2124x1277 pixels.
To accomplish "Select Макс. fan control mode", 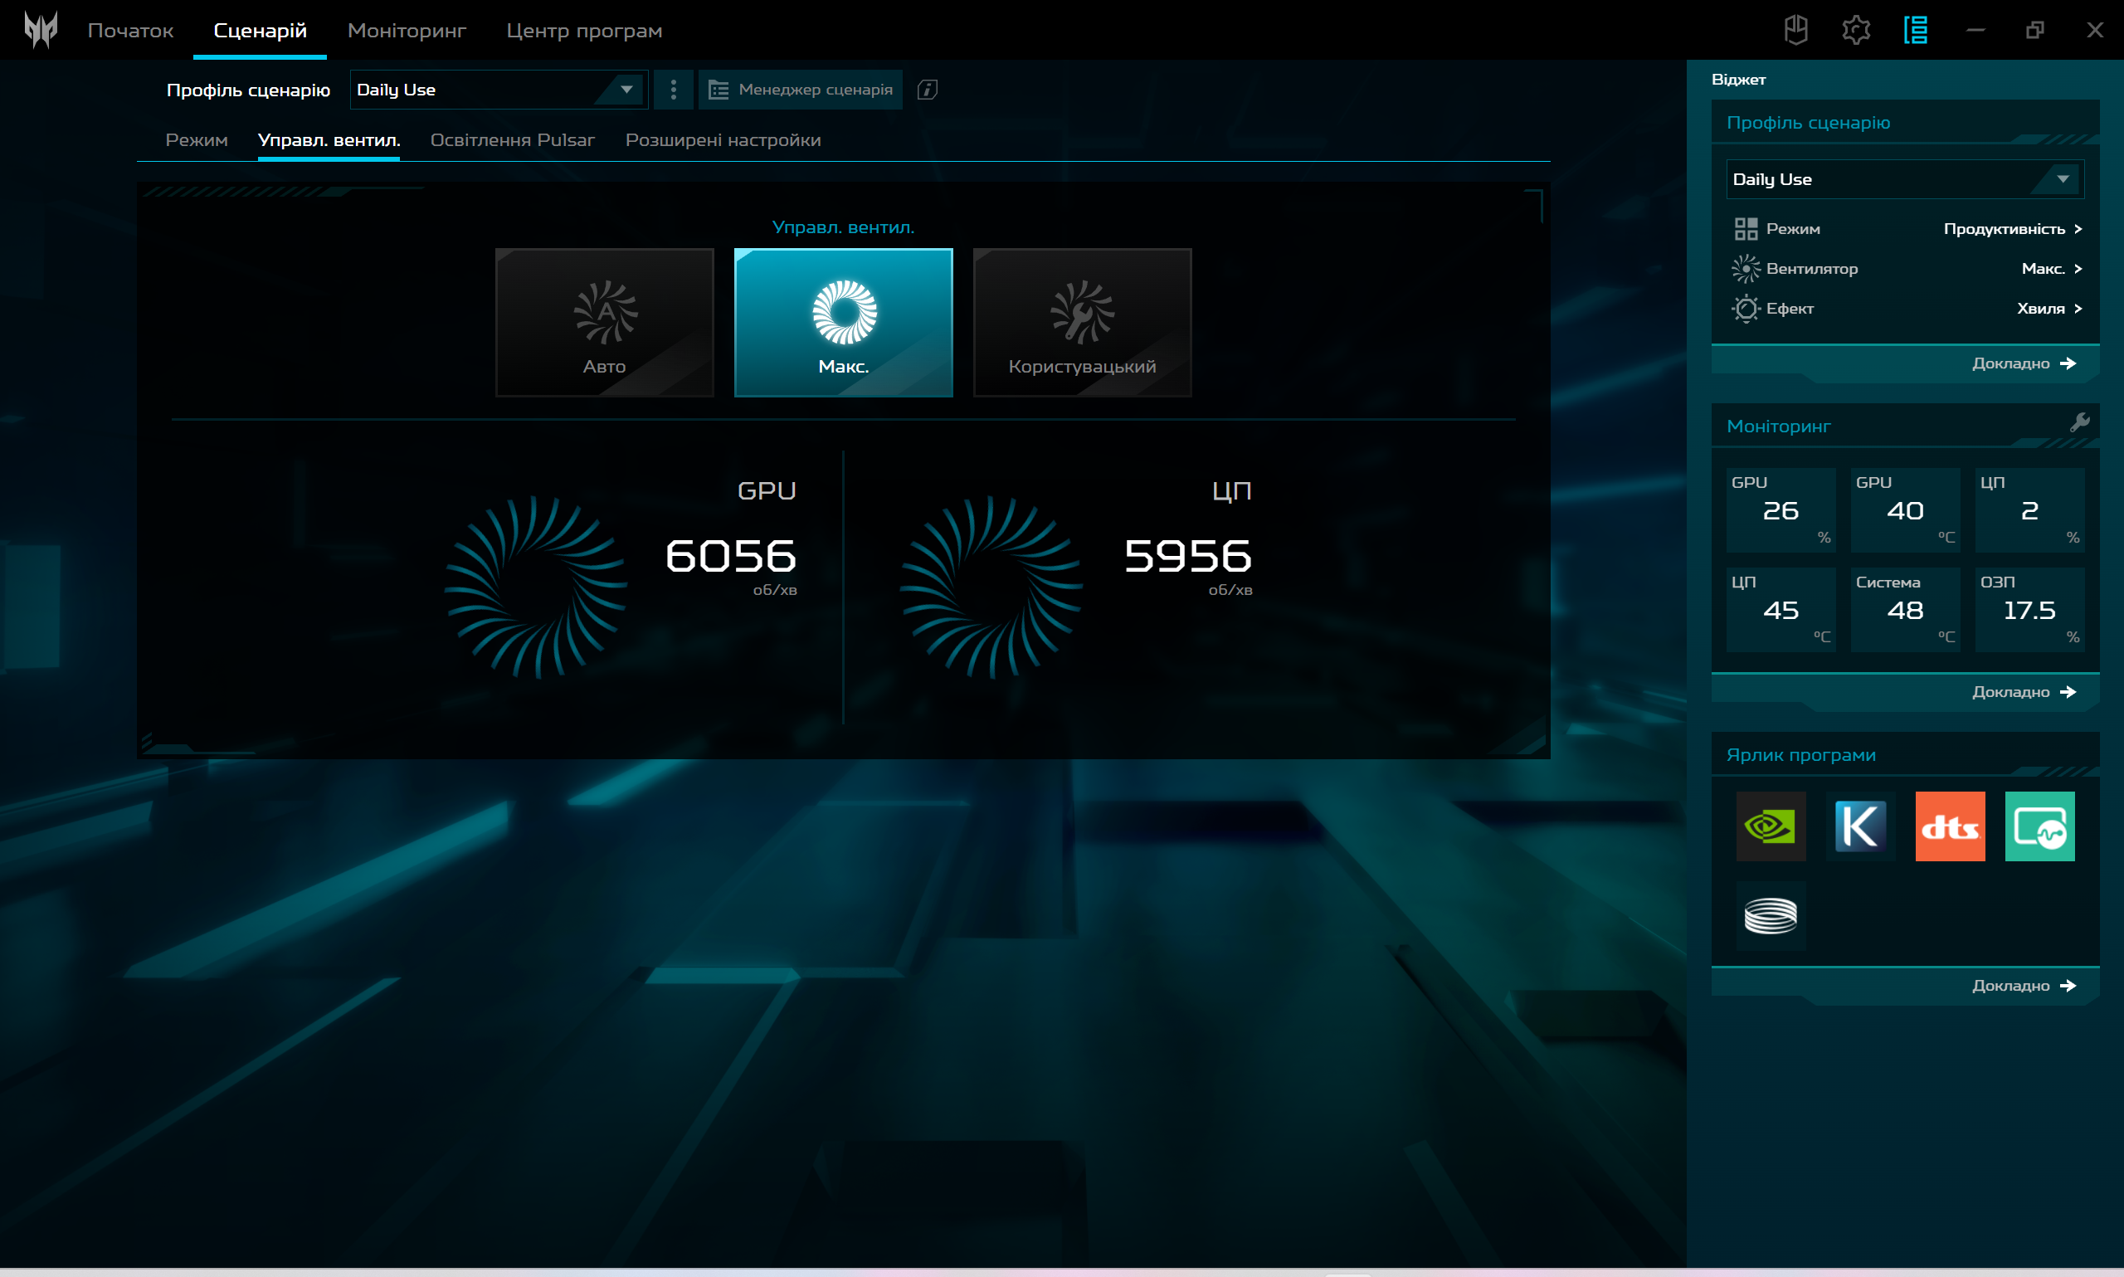I will click(x=843, y=323).
